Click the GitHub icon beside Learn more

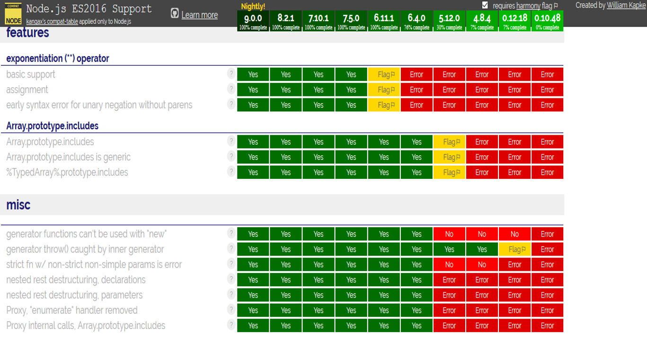[x=175, y=14]
